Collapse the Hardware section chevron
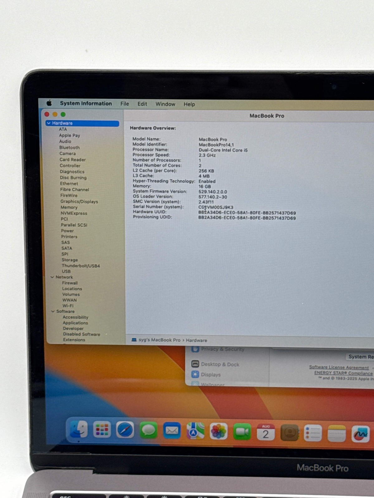374x498 pixels. pos(49,123)
